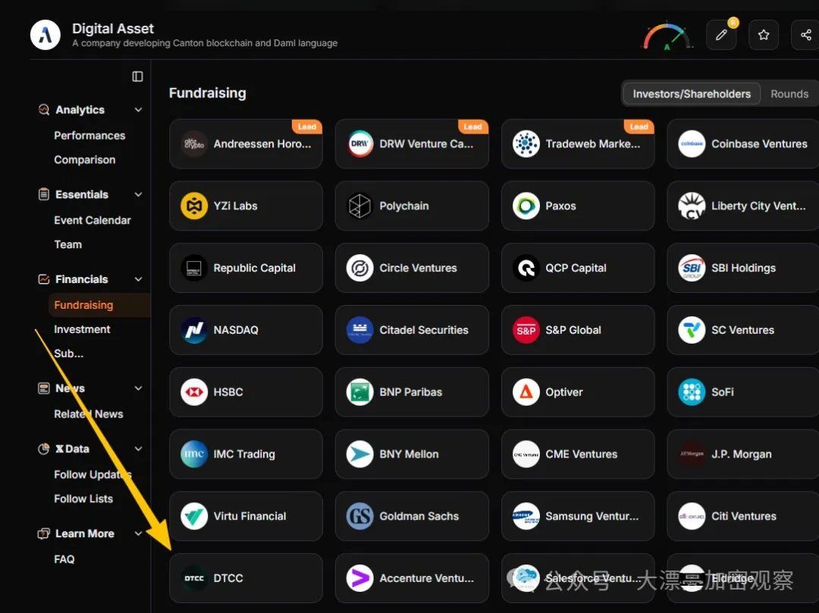819x613 pixels.
Task: Click the Digital Asset logo
Action: click(x=45, y=35)
